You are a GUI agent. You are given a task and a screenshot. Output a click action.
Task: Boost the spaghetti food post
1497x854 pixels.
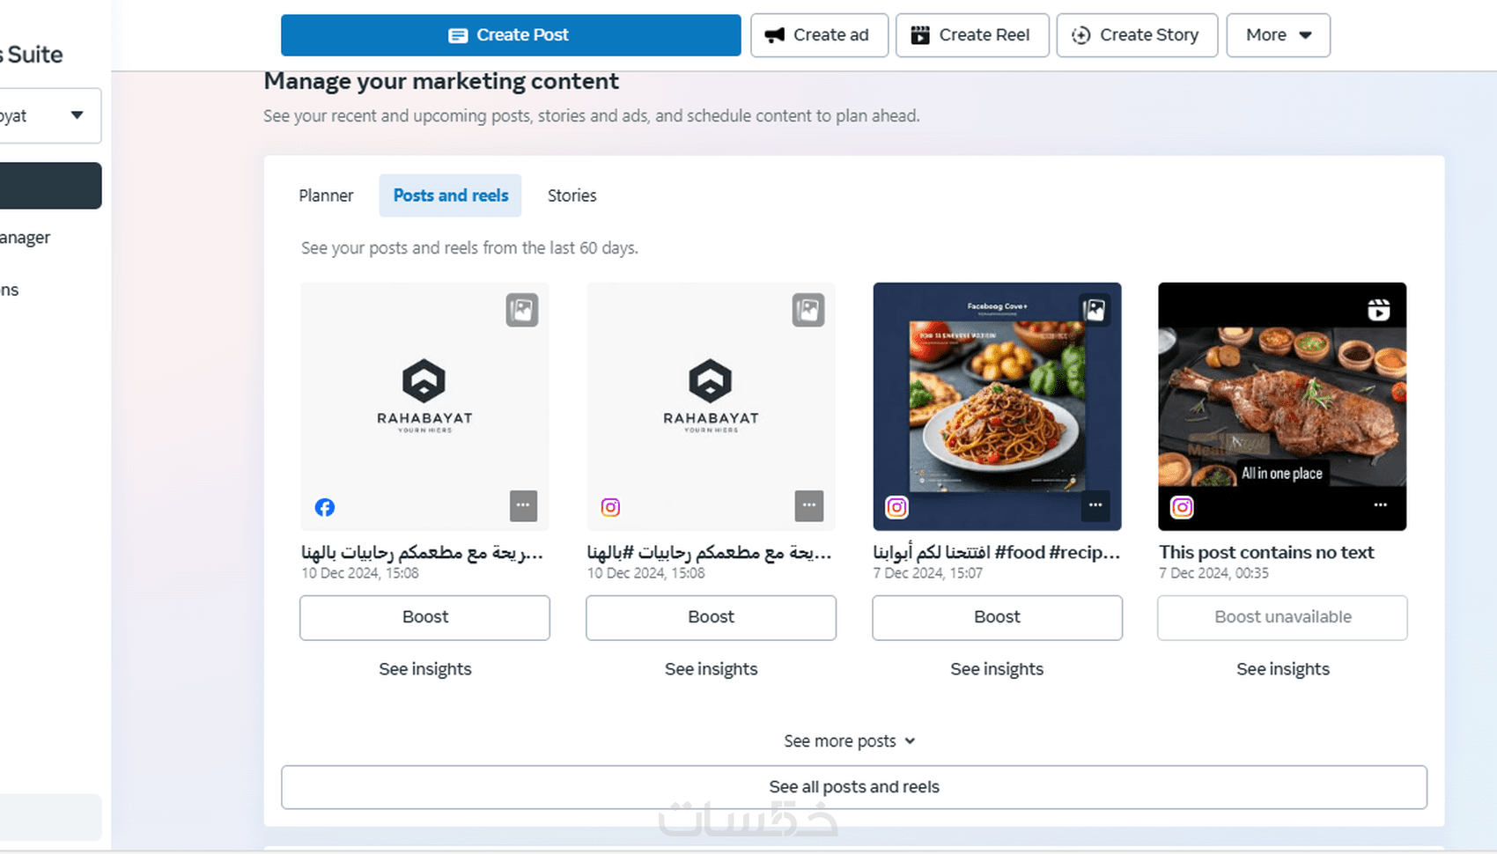pyautogui.click(x=997, y=617)
